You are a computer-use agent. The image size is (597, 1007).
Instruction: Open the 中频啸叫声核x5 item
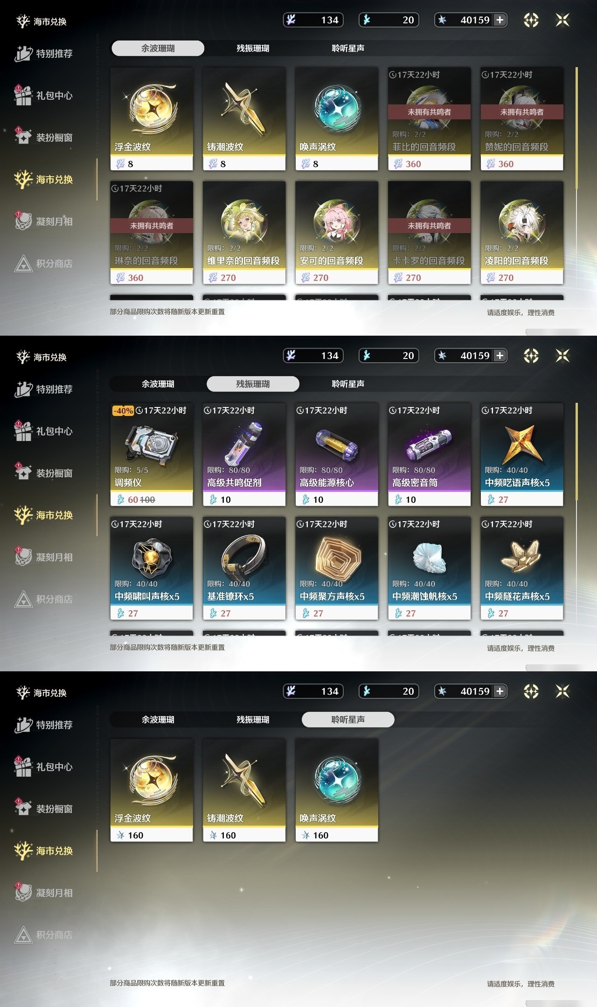click(152, 568)
